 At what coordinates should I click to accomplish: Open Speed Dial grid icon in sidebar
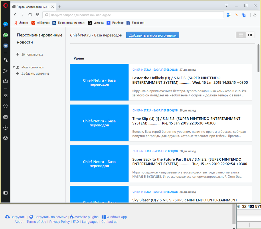(5, 96)
